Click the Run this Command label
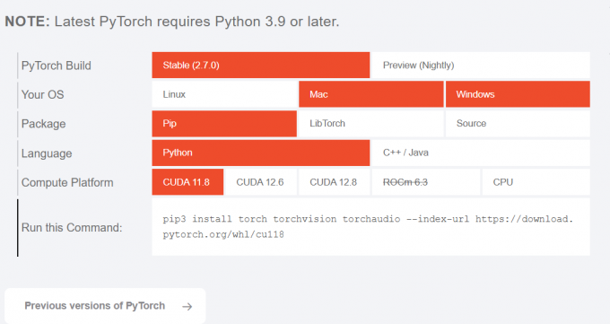The height and width of the screenshot is (324, 610). pos(72,227)
